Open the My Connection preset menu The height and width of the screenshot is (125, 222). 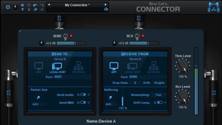[77, 5]
